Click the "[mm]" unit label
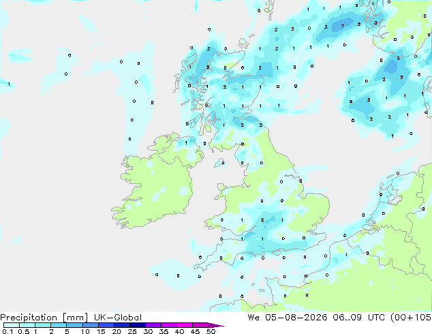The width and height of the screenshot is (432, 334). pos(75,318)
